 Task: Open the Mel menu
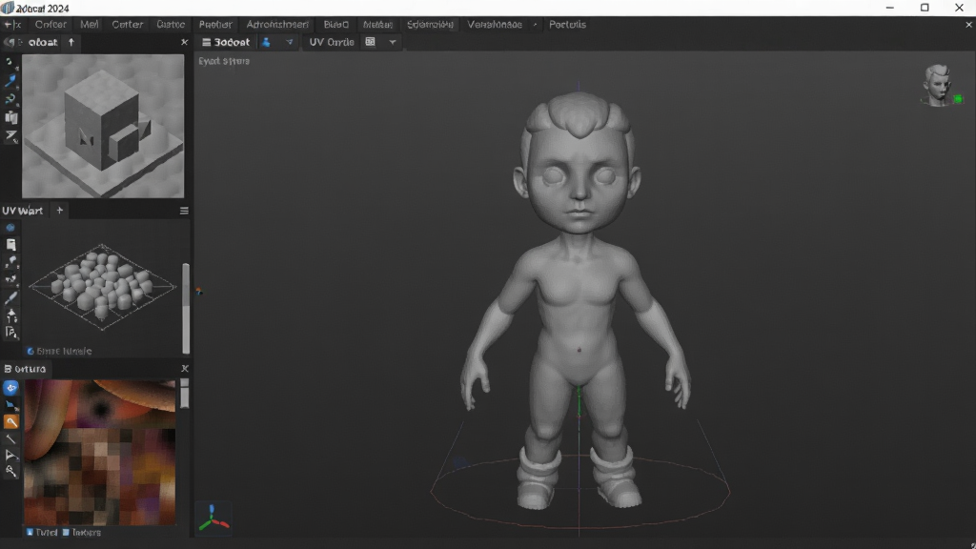[89, 24]
